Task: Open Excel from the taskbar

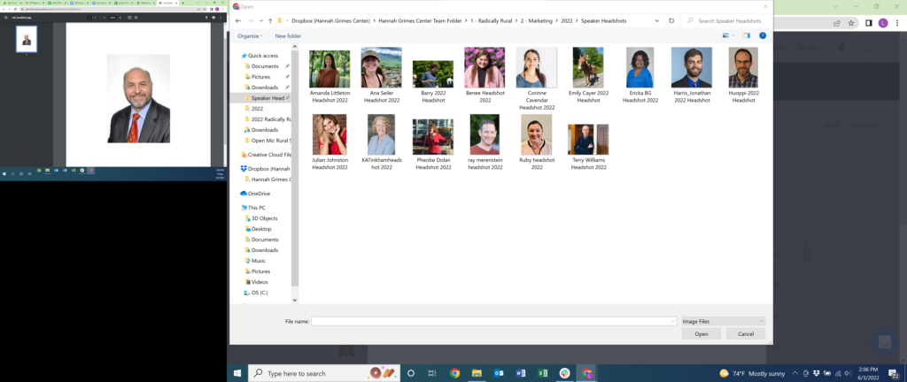Action: coord(541,373)
